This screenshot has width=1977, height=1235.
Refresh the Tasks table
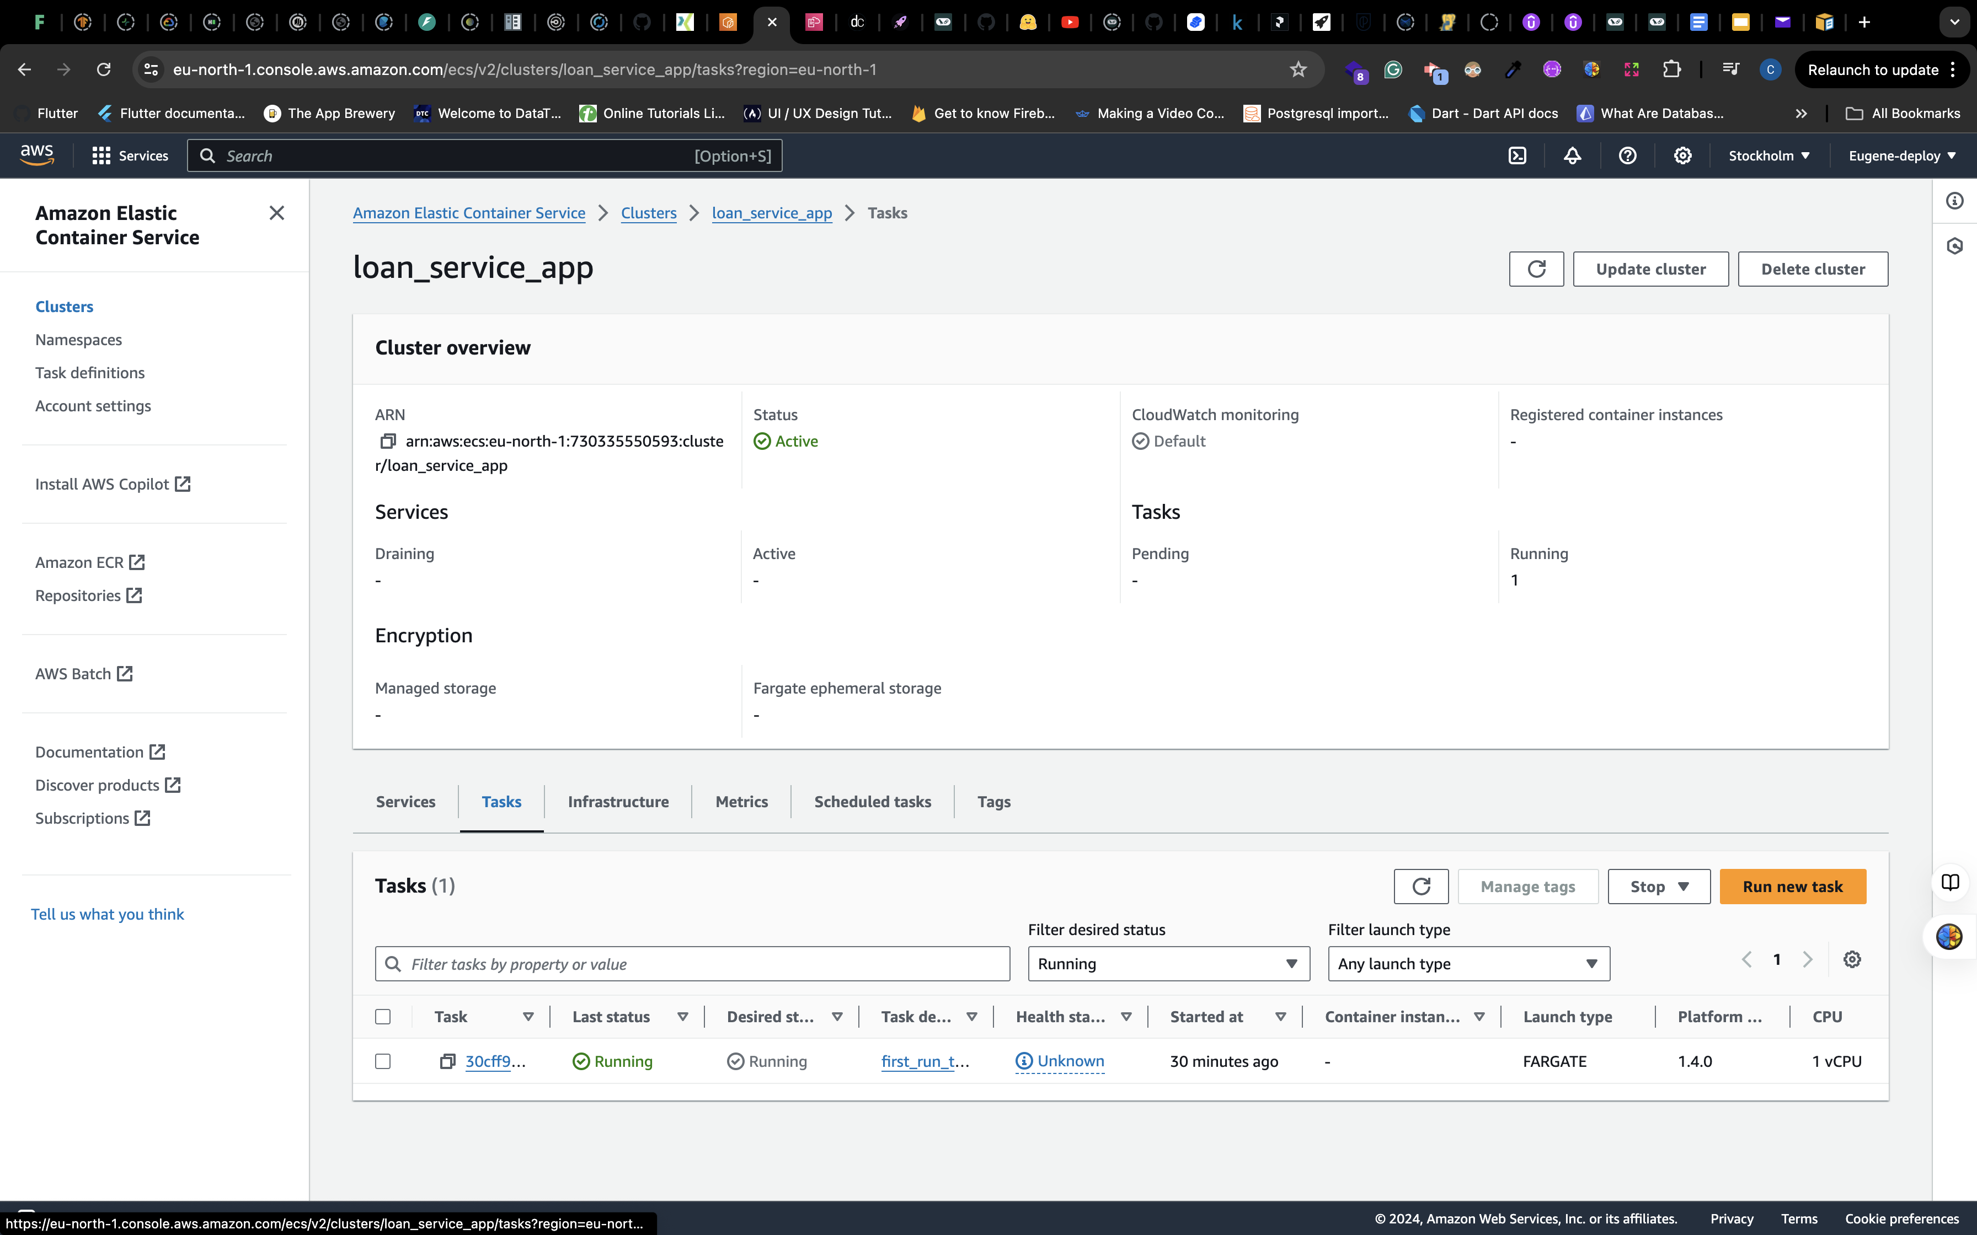click(x=1420, y=886)
